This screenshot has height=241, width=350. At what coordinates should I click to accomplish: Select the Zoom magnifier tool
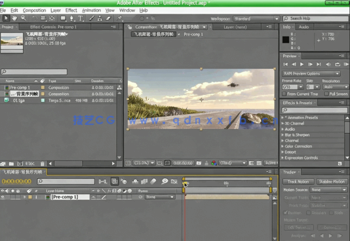[24, 18]
